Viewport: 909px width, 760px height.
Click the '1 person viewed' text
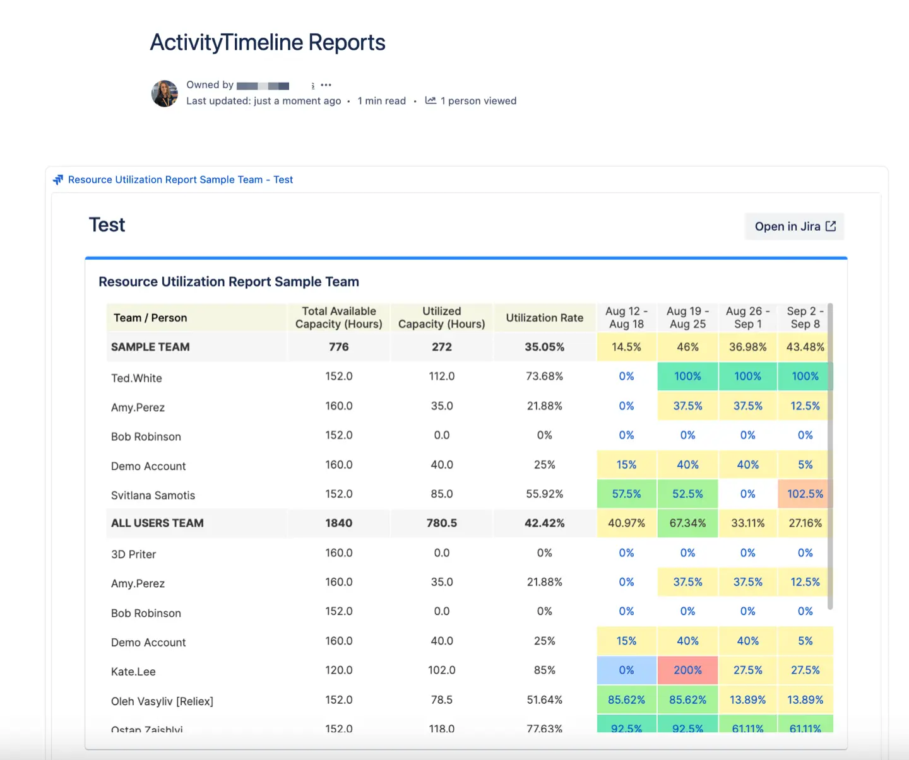pos(478,101)
